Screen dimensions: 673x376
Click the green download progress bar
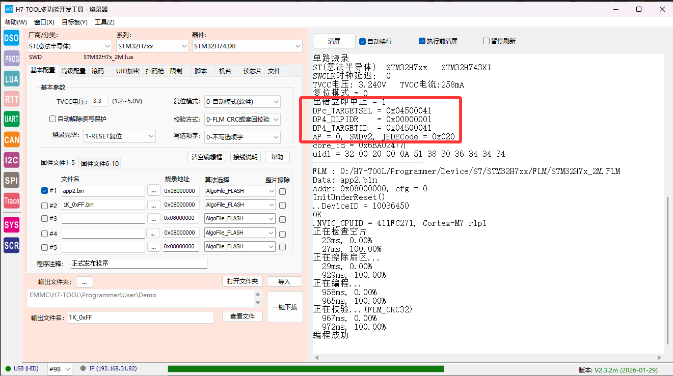point(306,368)
